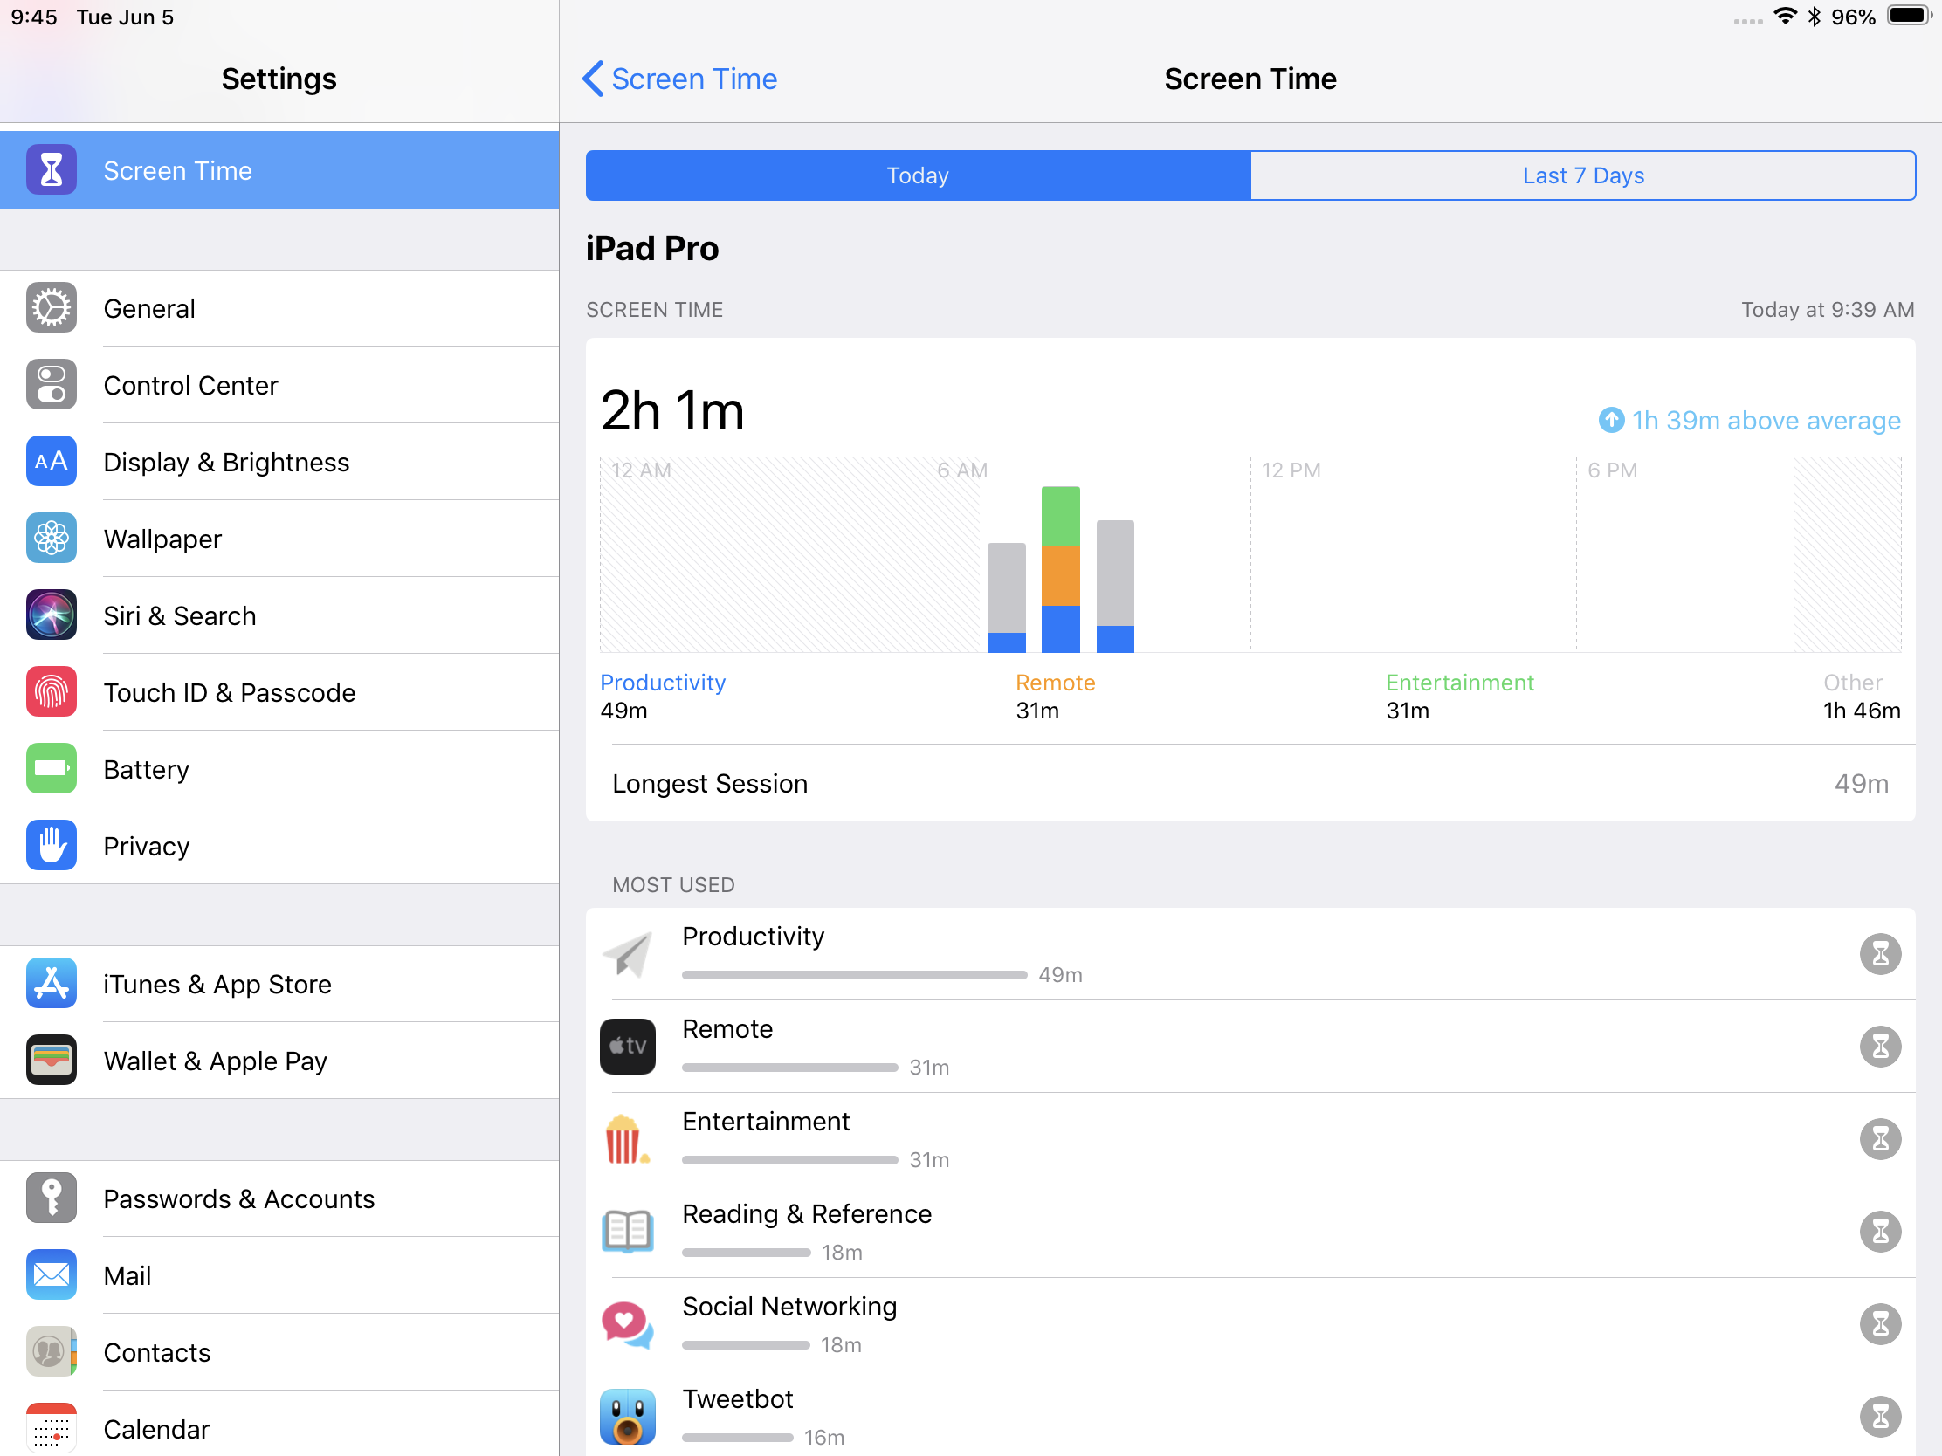Switch to the Today tab

pos(918,175)
